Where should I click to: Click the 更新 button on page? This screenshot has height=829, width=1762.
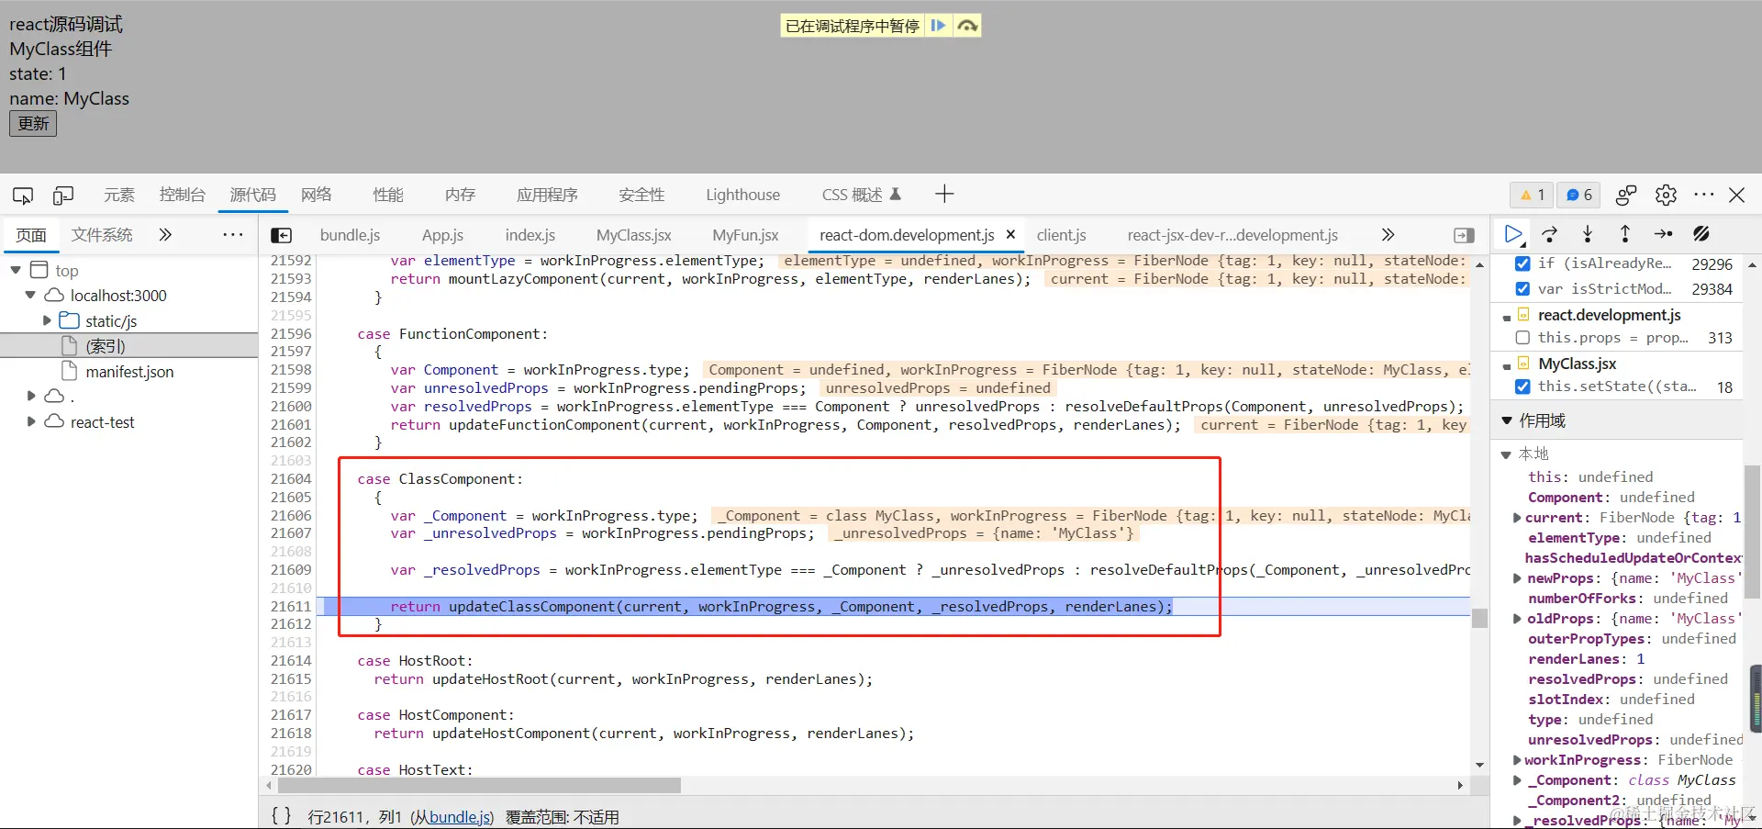pyautogui.click(x=33, y=123)
